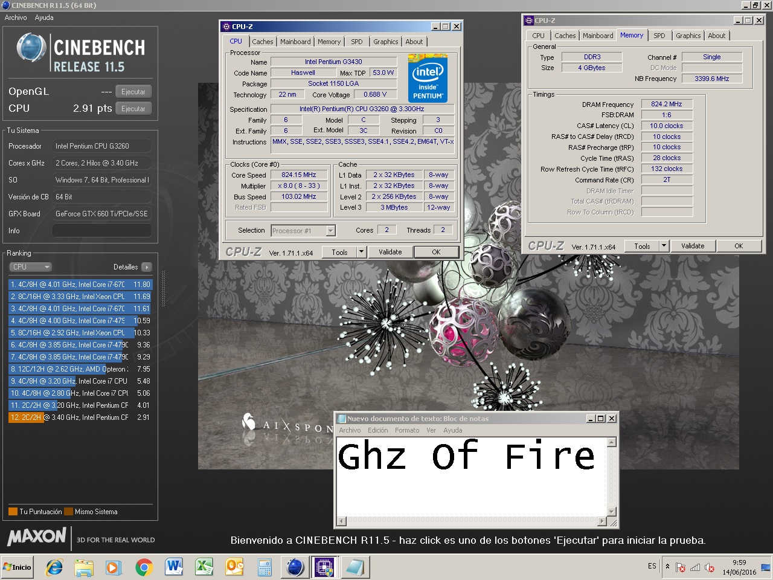
Task: Launch Windows Media Player from taskbar
Action: (x=113, y=567)
